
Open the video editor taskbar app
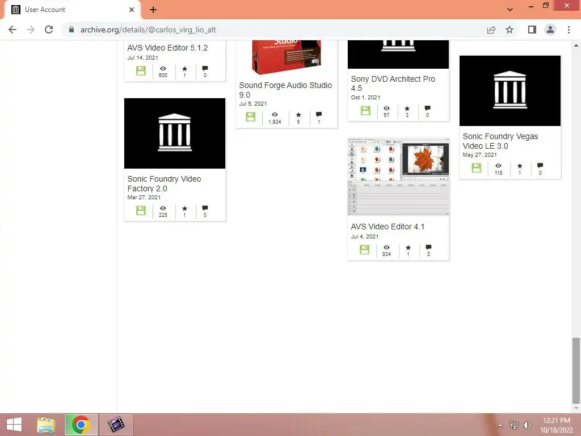116,425
